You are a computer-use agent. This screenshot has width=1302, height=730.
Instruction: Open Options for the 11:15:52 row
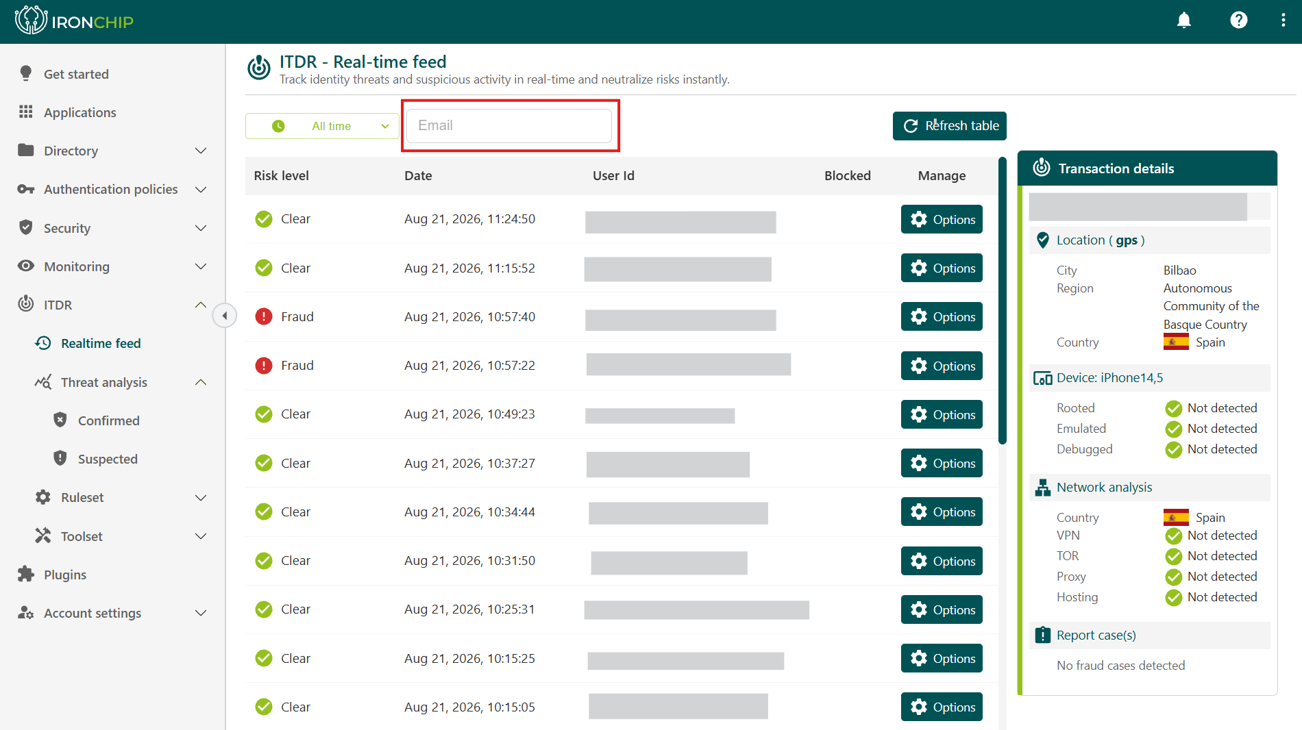(x=942, y=268)
